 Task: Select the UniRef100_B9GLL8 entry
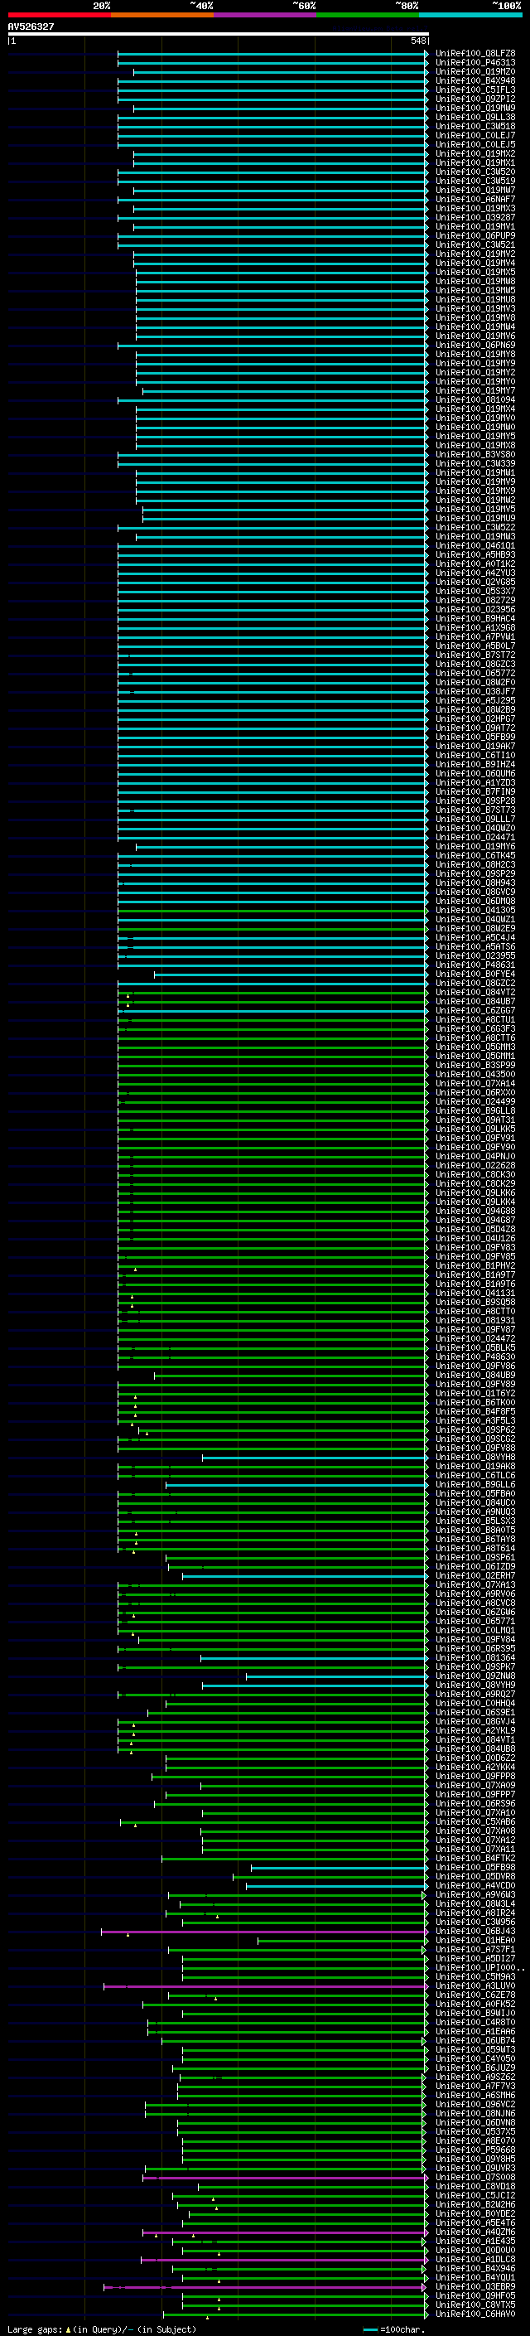click(x=475, y=1111)
